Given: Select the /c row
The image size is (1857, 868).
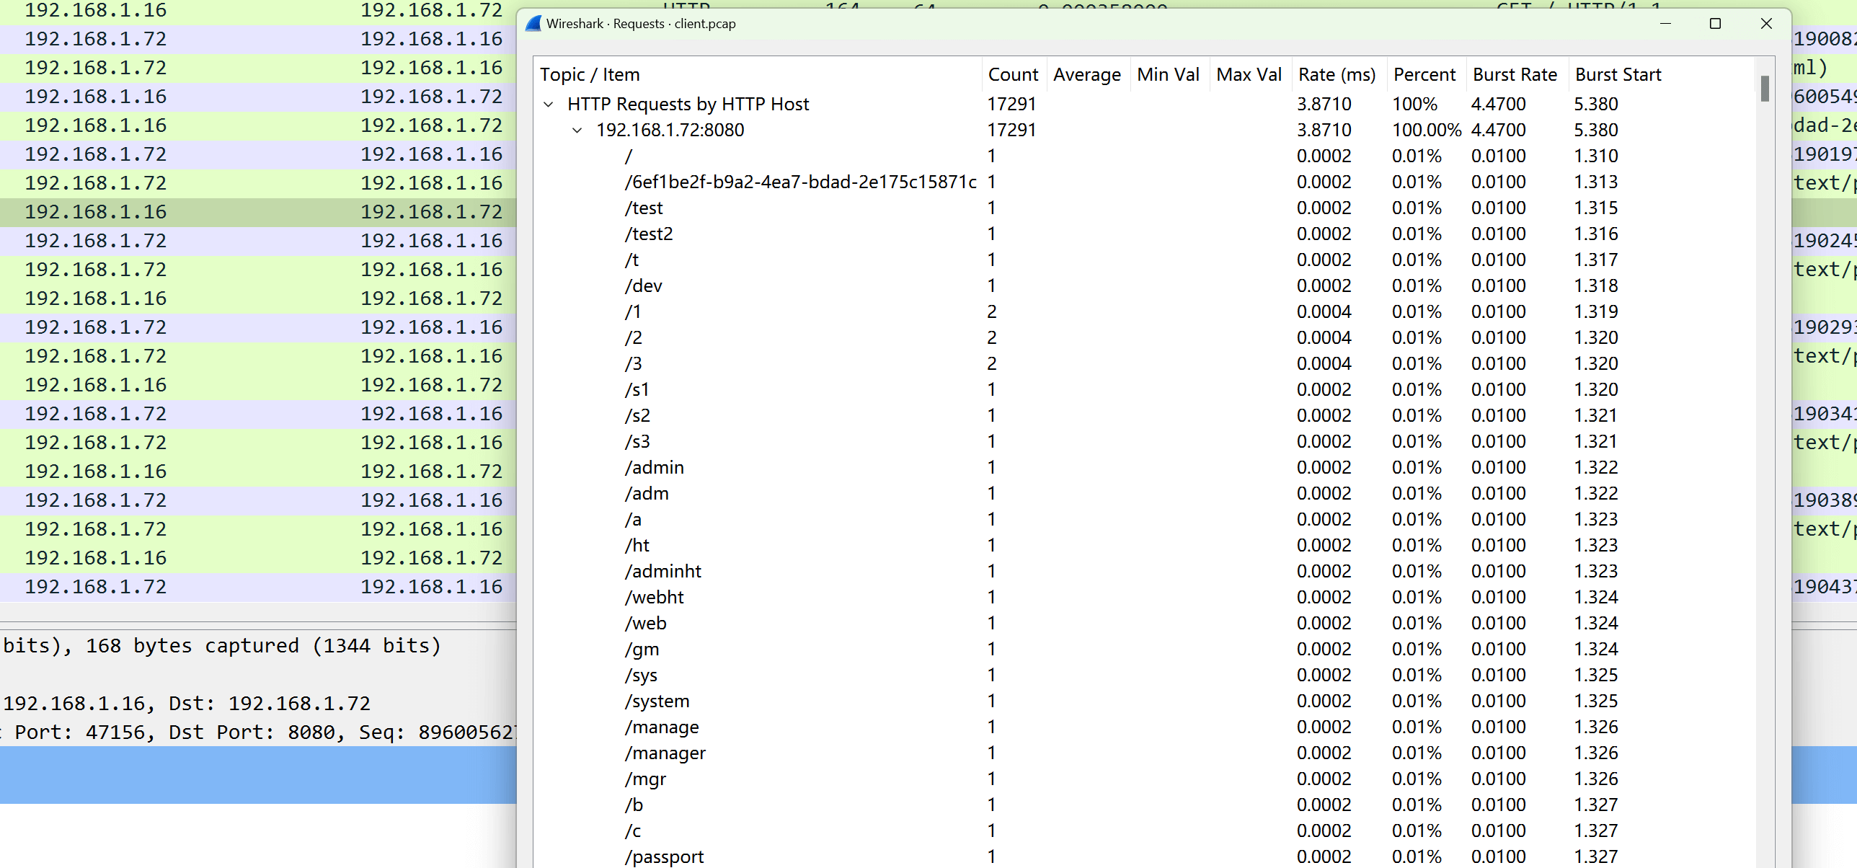Looking at the screenshot, I should [x=1146, y=831].
